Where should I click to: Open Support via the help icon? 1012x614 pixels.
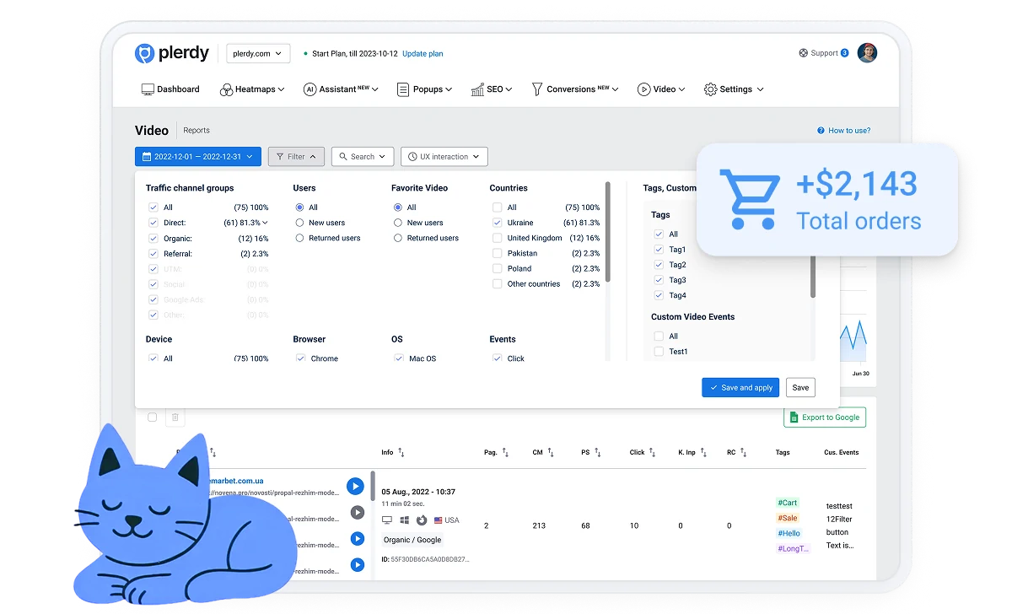click(802, 52)
